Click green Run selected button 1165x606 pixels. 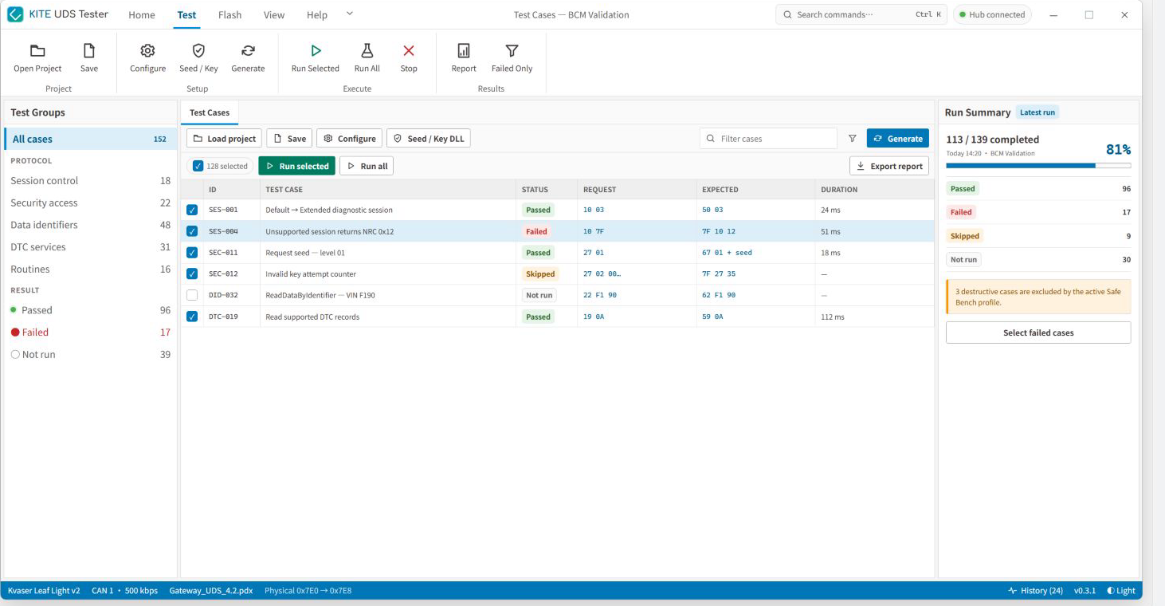tap(296, 166)
